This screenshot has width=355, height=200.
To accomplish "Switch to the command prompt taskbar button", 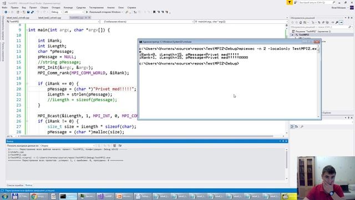I will (68, 196).
